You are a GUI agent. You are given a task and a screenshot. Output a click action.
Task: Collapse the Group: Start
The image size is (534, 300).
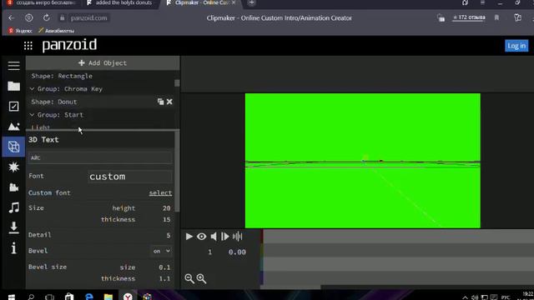(32, 115)
